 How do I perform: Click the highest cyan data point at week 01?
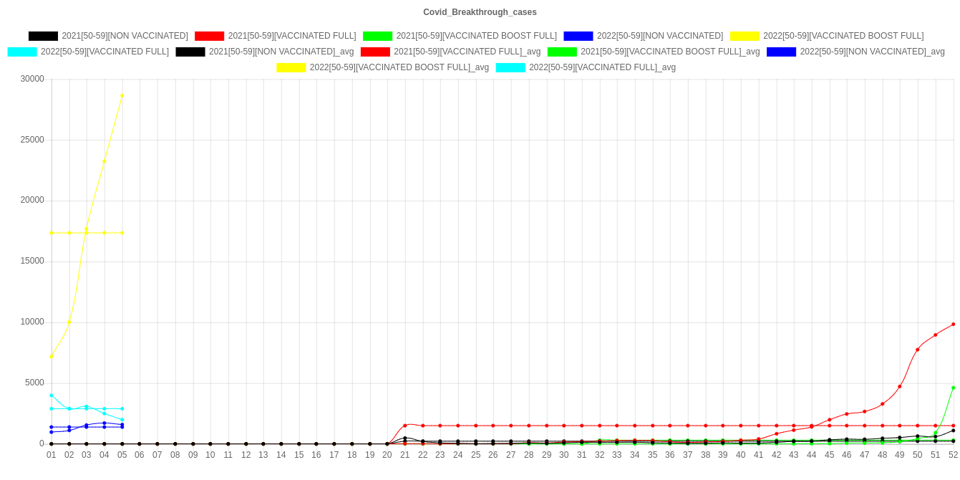(52, 395)
